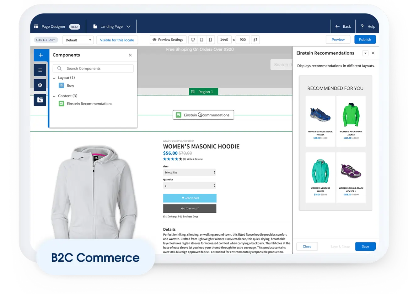Click the Write a Review link
Screen dimensions: 408x294
[x=195, y=159]
